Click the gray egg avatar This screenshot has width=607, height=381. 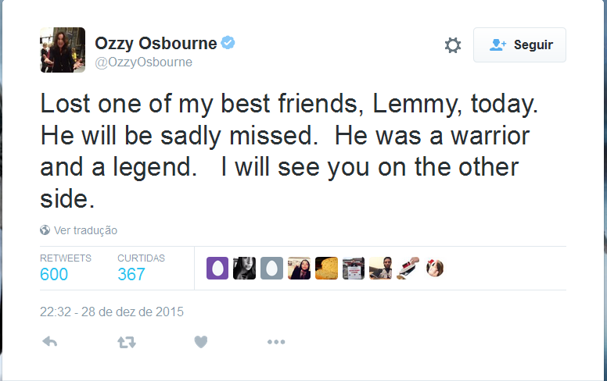(x=271, y=269)
